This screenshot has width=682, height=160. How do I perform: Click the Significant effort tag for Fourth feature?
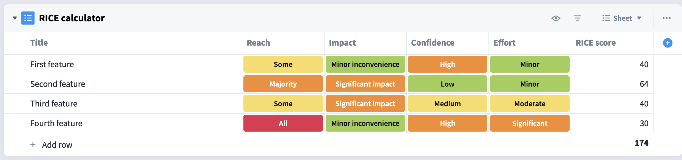pyautogui.click(x=530, y=123)
